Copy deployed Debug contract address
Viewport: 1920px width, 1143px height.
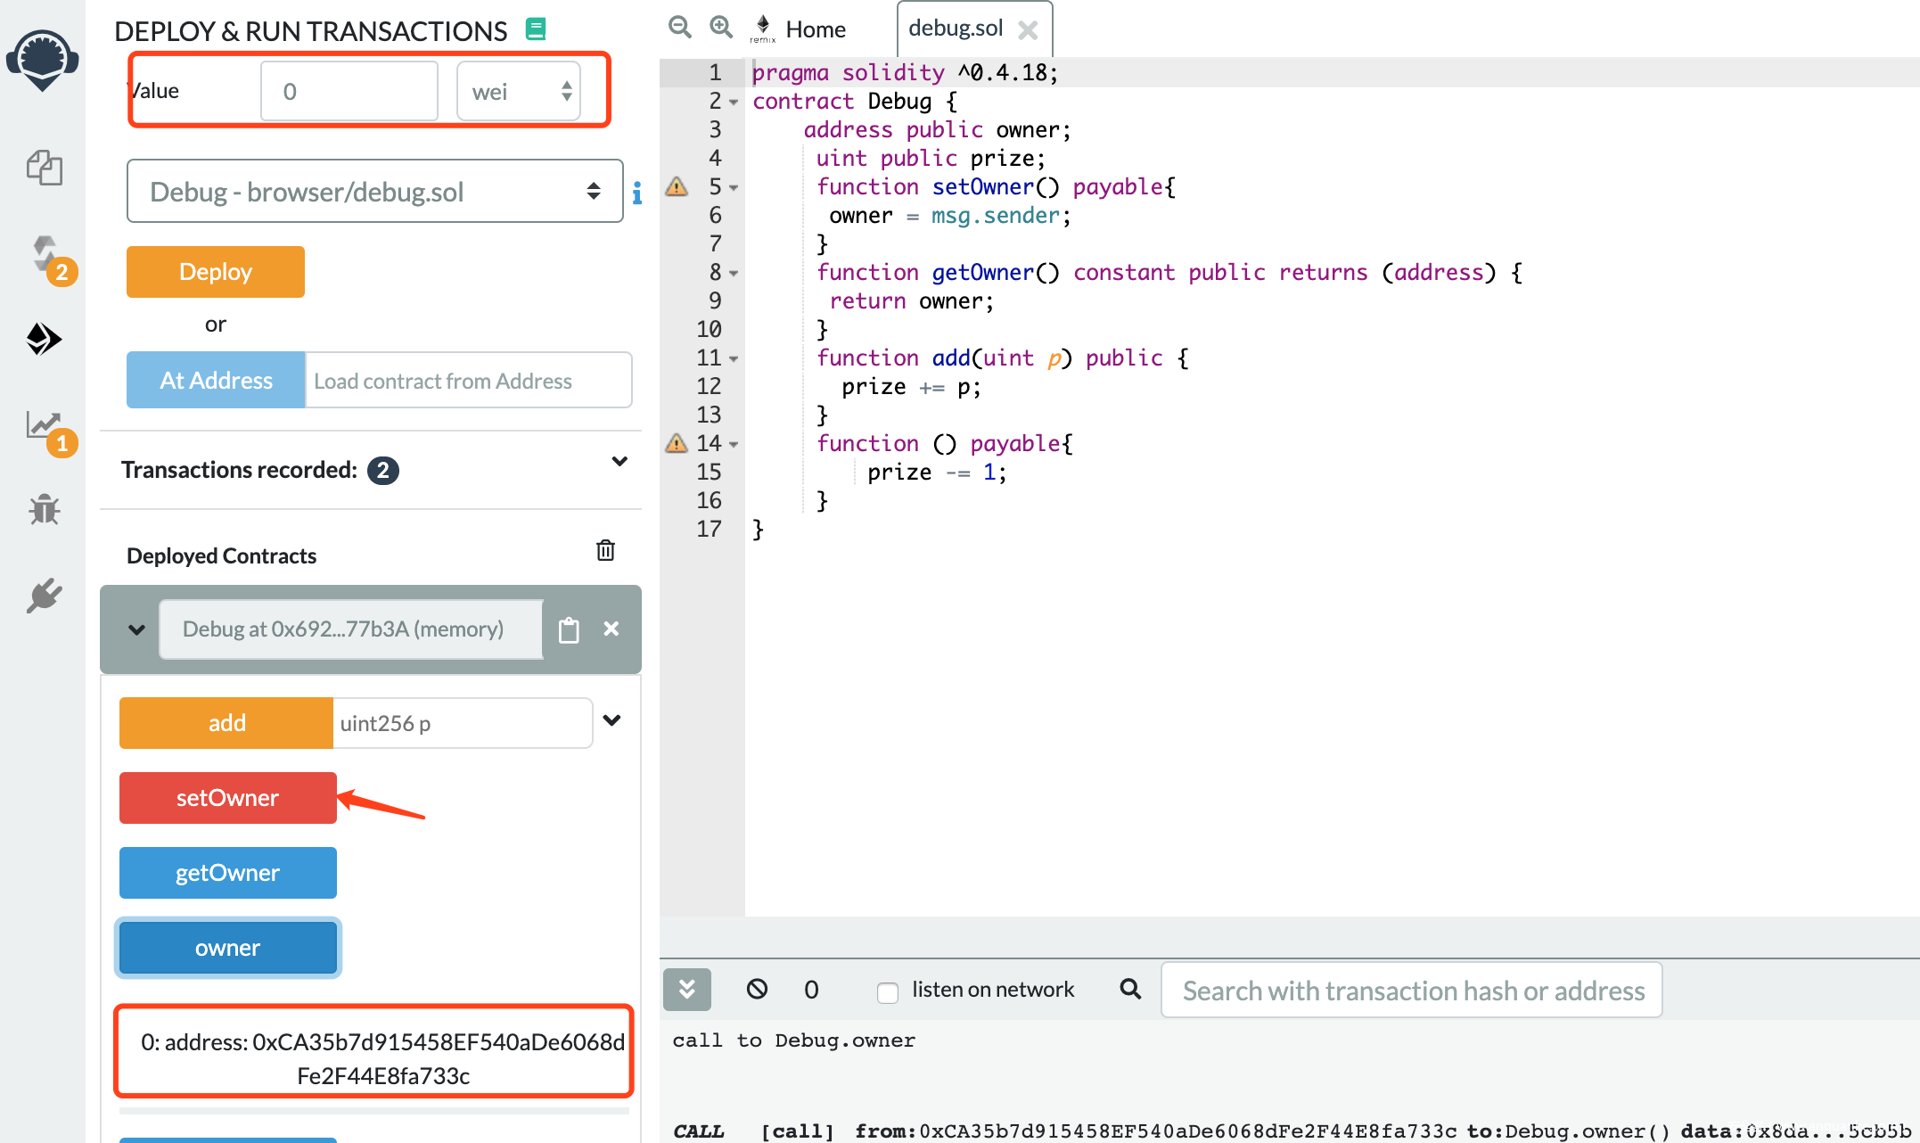tap(569, 629)
